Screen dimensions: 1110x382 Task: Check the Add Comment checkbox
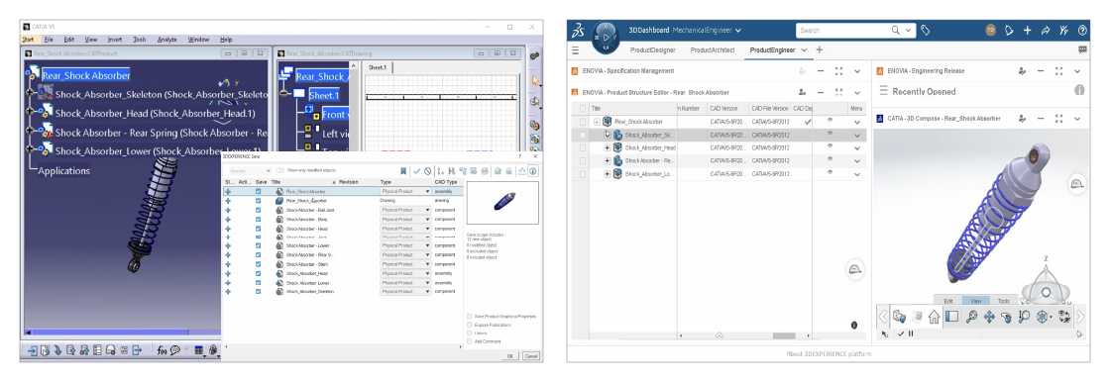[x=470, y=341]
